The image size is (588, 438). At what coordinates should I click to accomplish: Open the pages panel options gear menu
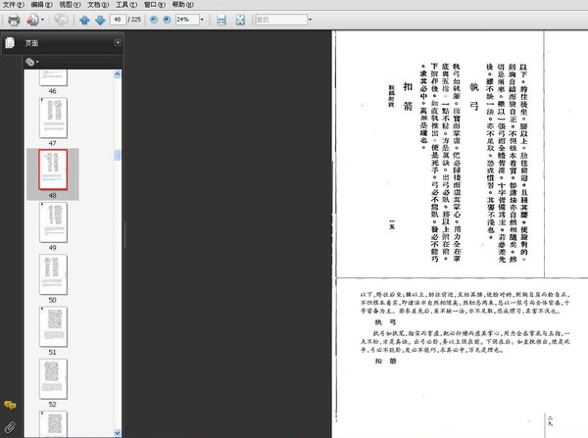click(x=32, y=62)
